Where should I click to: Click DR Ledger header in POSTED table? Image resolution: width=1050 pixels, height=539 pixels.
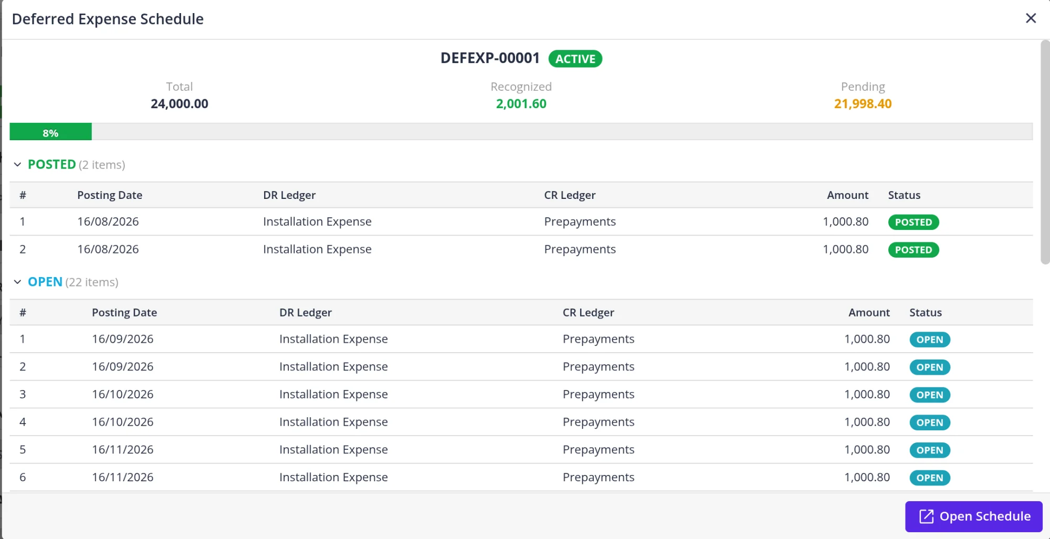[289, 195]
